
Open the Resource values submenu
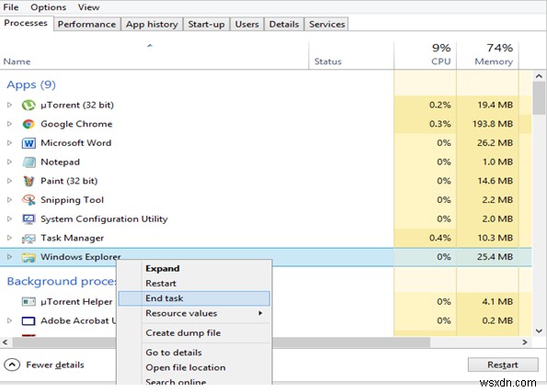click(x=194, y=313)
